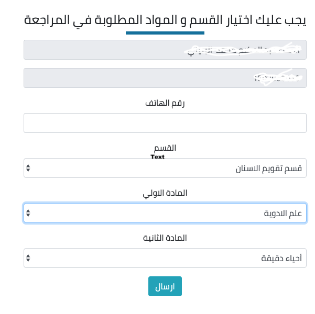This screenshot has height=314, width=315.
Task: Click the رقم الهاتف label
Action: click(x=165, y=103)
